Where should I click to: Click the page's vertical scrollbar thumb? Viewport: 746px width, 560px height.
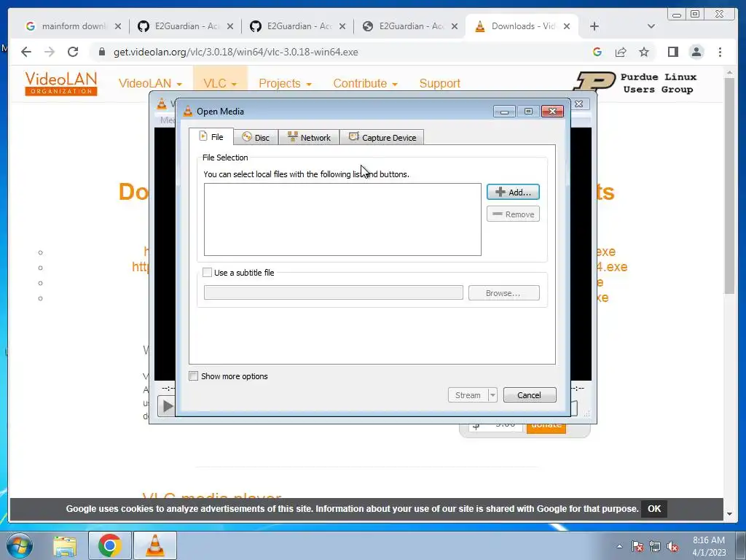[x=729, y=186]
